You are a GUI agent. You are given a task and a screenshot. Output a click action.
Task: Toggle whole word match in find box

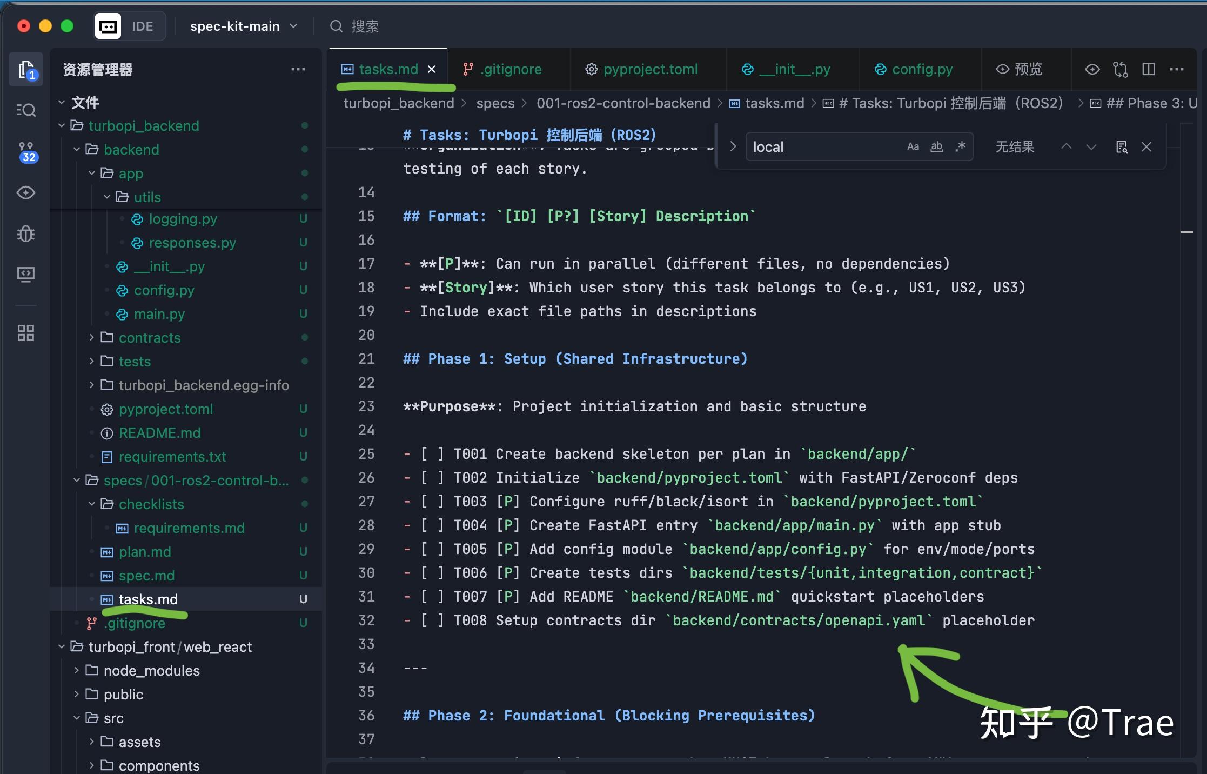[936, 146]
